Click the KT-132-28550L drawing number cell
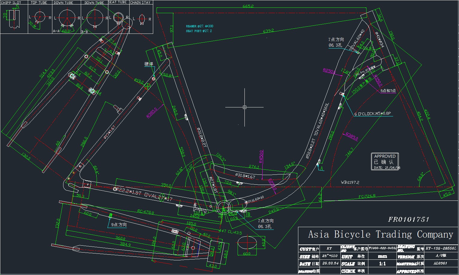The height and width of the screenshot is (275, 459). (441, 248)
